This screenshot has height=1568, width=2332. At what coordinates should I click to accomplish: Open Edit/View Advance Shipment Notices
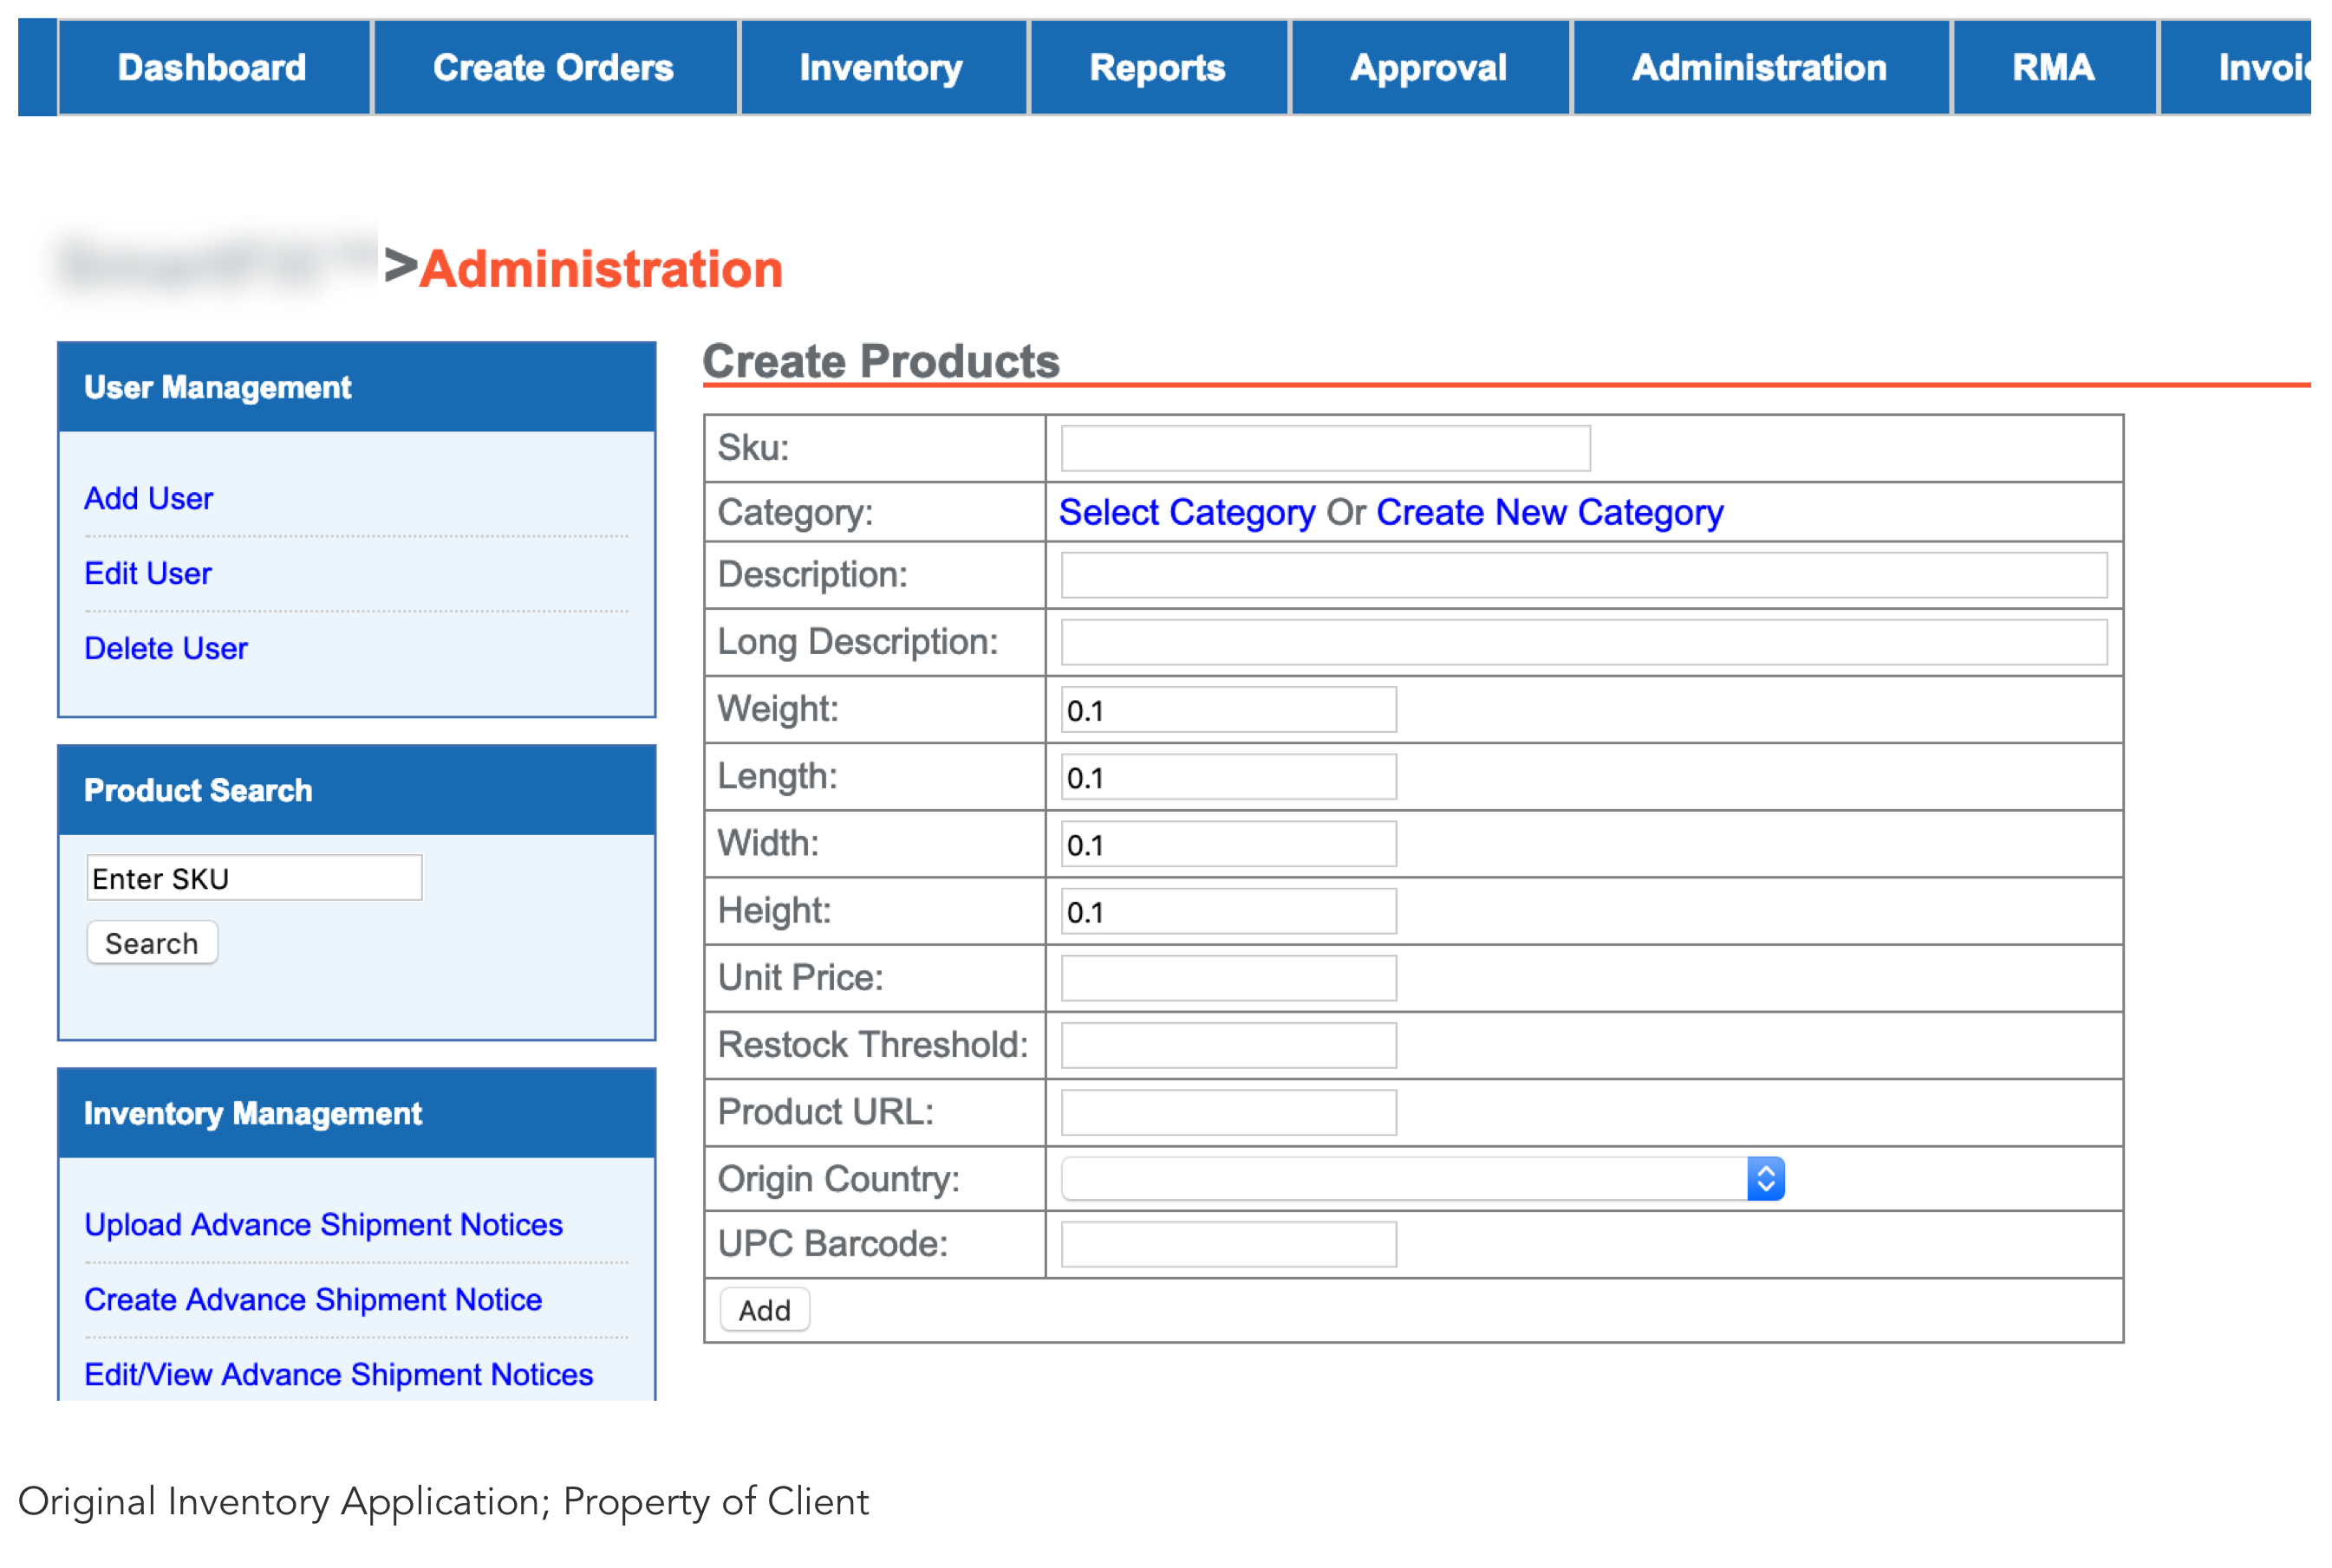pyautogui.click(x=339, y=1374)
